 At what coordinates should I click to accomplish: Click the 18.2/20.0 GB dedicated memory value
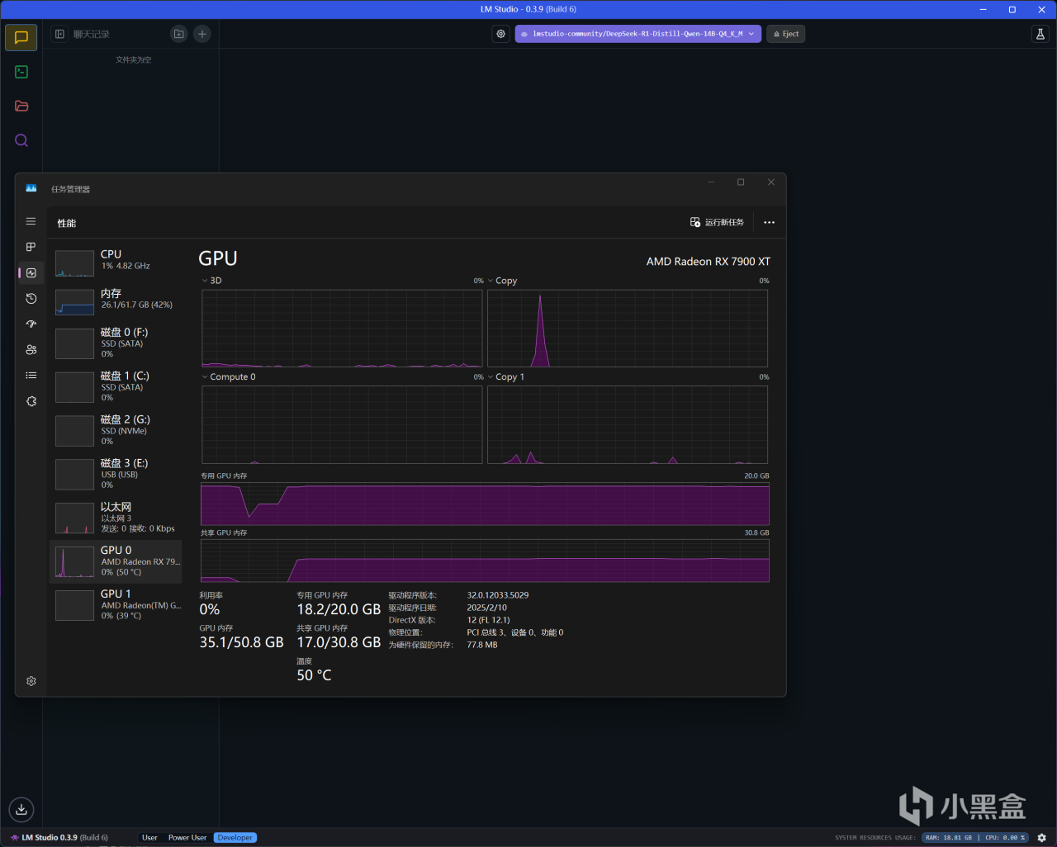tap(339, 610)
